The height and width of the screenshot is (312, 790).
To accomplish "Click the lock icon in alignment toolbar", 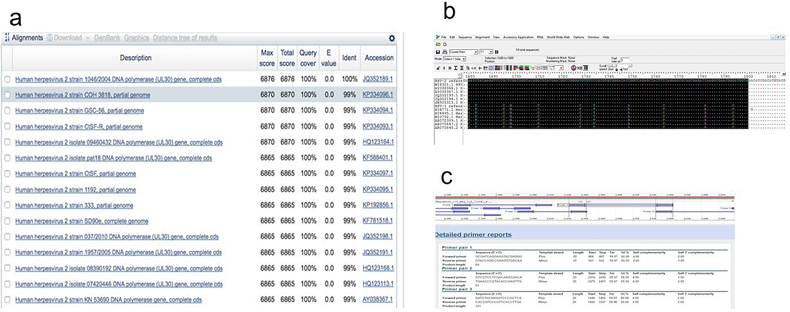I will (x=438, y=68).
